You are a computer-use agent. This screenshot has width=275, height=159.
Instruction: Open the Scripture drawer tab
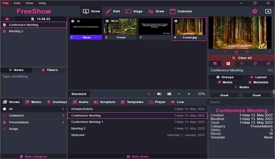coord(105,102)
